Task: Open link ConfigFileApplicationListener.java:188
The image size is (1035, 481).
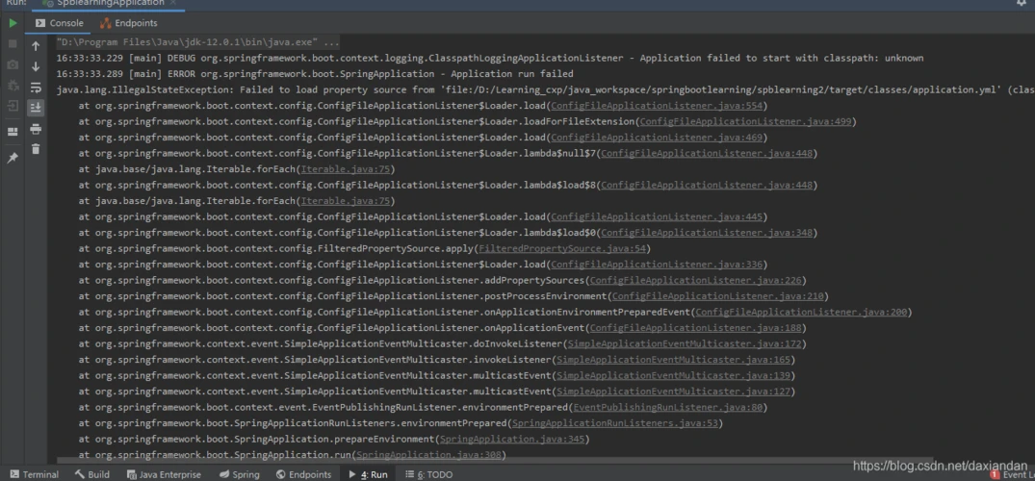Action: (696, 328)
